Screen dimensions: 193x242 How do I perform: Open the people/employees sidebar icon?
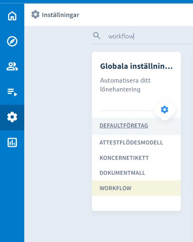click(x=12, y=66)
